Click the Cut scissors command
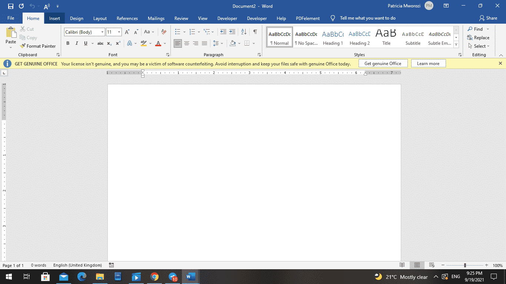The height and width of the screenshot is (284, 506). pos(27,29)
